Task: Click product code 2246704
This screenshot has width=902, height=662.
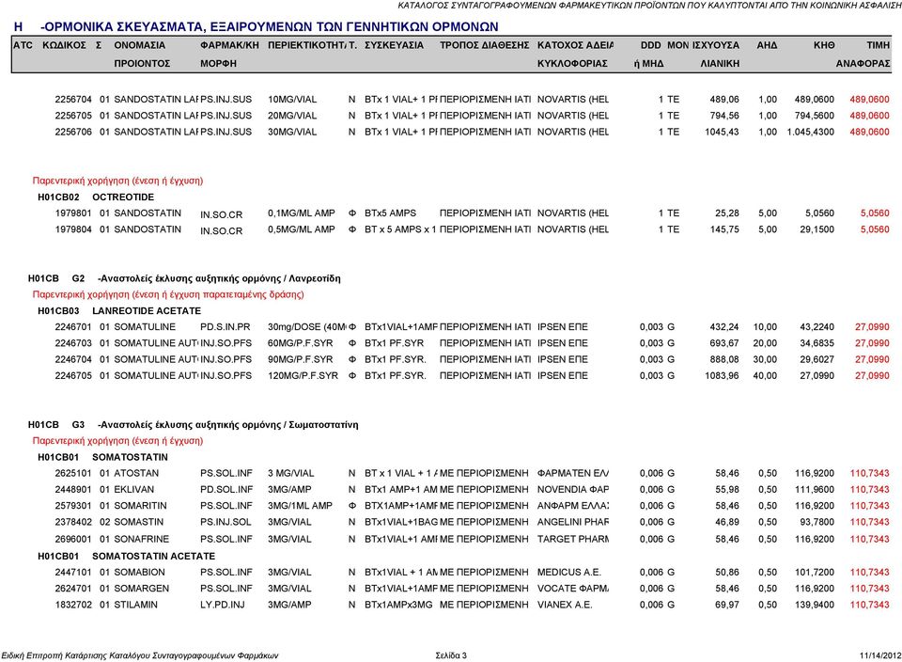Action: [73, 359]
